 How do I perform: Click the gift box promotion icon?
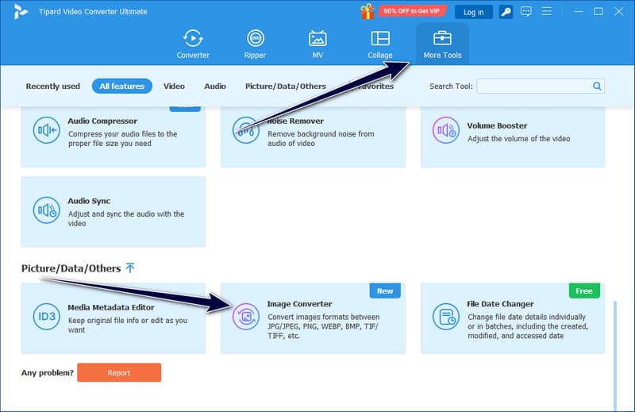368,11
